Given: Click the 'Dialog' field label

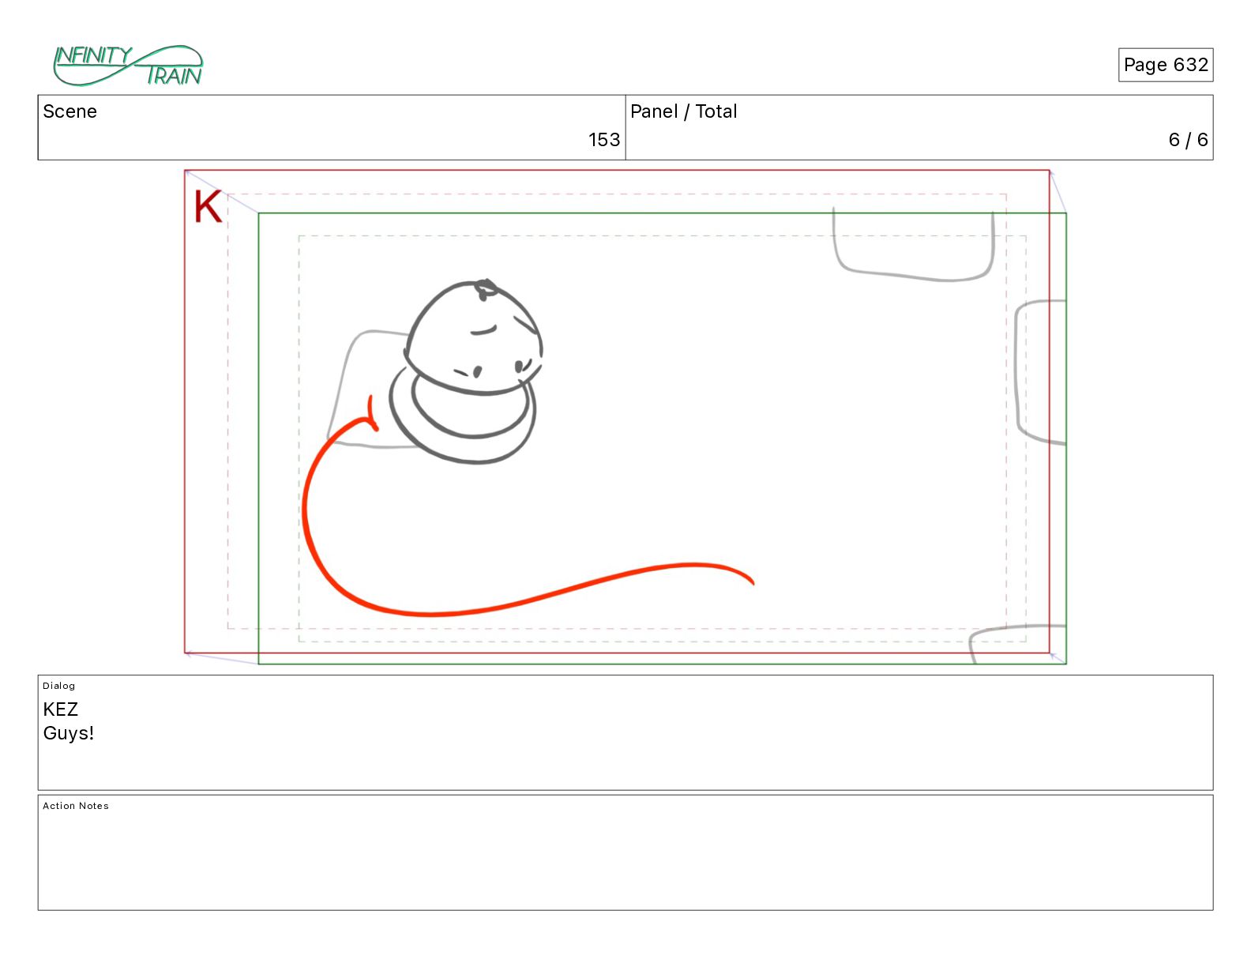Looking at the screenshot, I should tap(59, 686).
